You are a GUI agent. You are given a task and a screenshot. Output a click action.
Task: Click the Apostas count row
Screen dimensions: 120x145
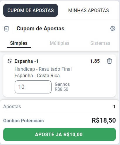pyautogui.click(x=59, y=107)
